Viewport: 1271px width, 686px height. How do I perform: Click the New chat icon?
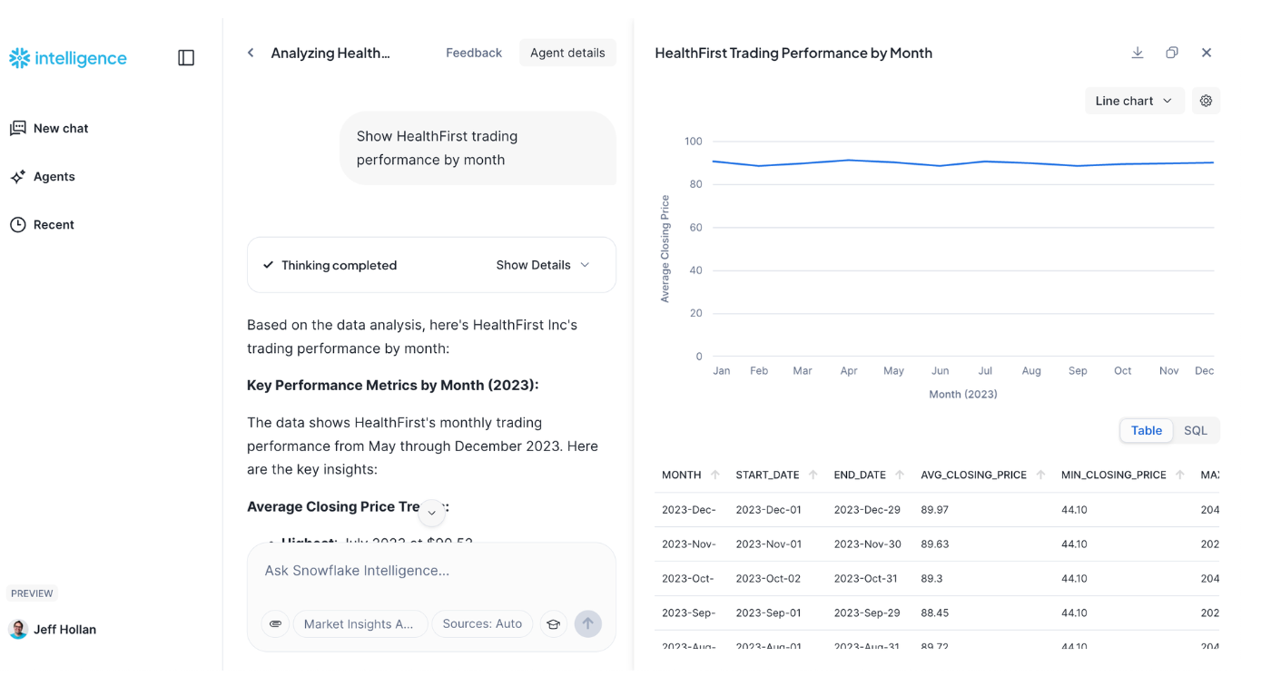click(18, 128)
